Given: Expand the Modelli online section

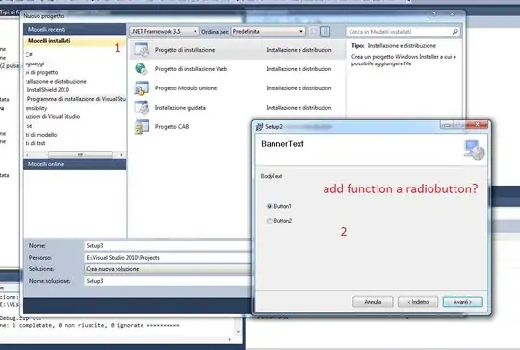Looking at the screenshot, I should point(74,164).
